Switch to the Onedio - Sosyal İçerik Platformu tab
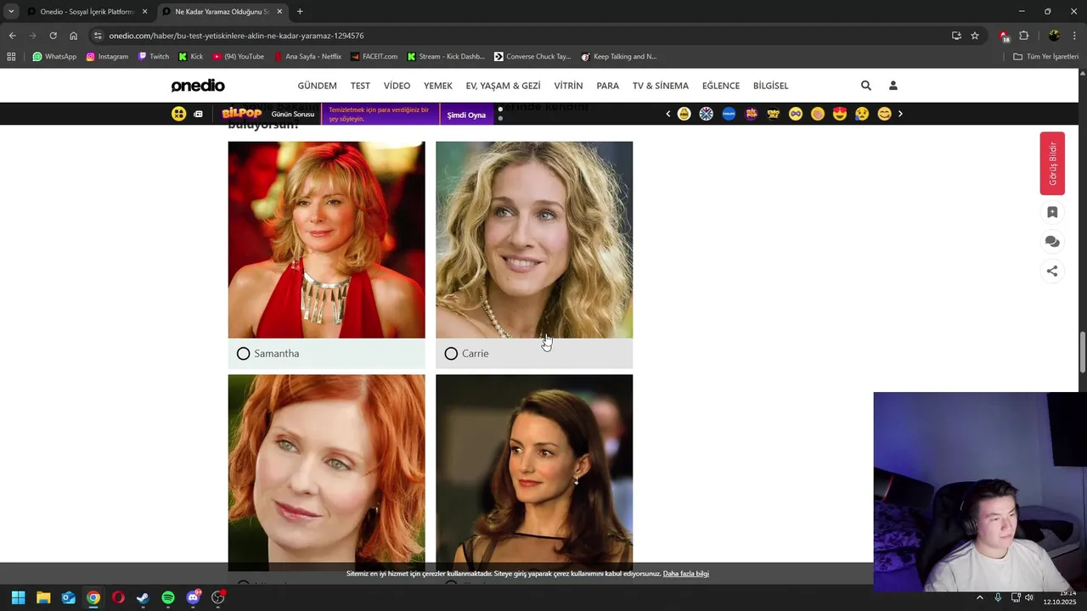Image resolution: width=1087 pixels, height=611 pixels. [x=87, y=12]
